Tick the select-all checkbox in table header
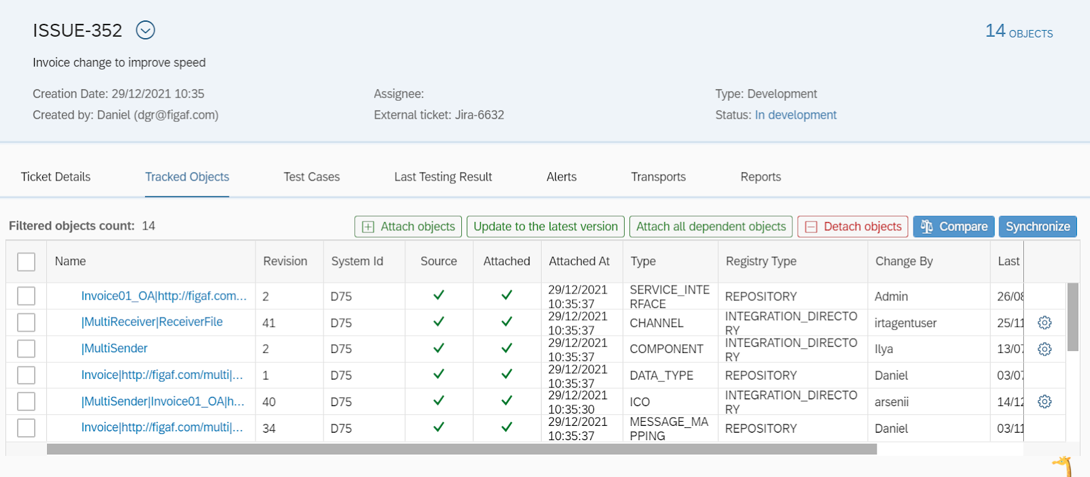This screenshot has width=1090, height=477. pyautogui.click(x=26, y=262)
